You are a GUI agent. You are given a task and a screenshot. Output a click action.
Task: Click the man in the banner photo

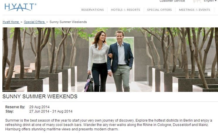pyautogui.click(x=121, y=61)
